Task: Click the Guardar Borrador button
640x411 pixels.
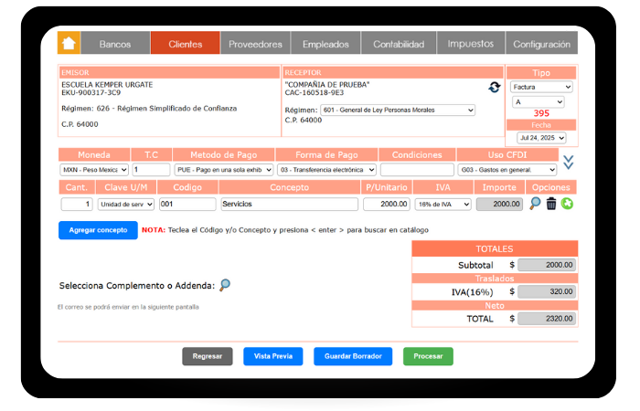Action: point(352,356)
